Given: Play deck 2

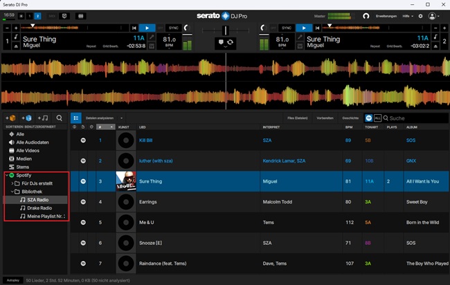Looking at the screenshot, I should (304, 28).
